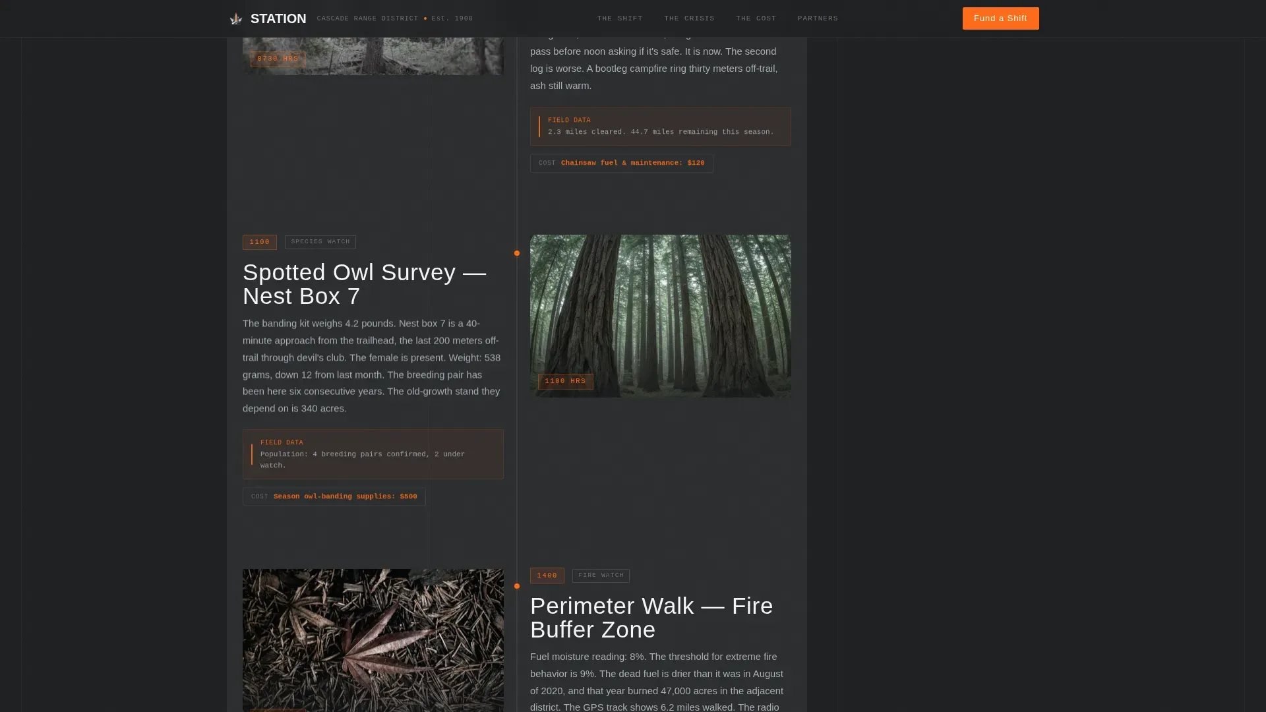1266x712 pixels.
Task: Click the Fund a Shift button
Action: pos(1000,18)
